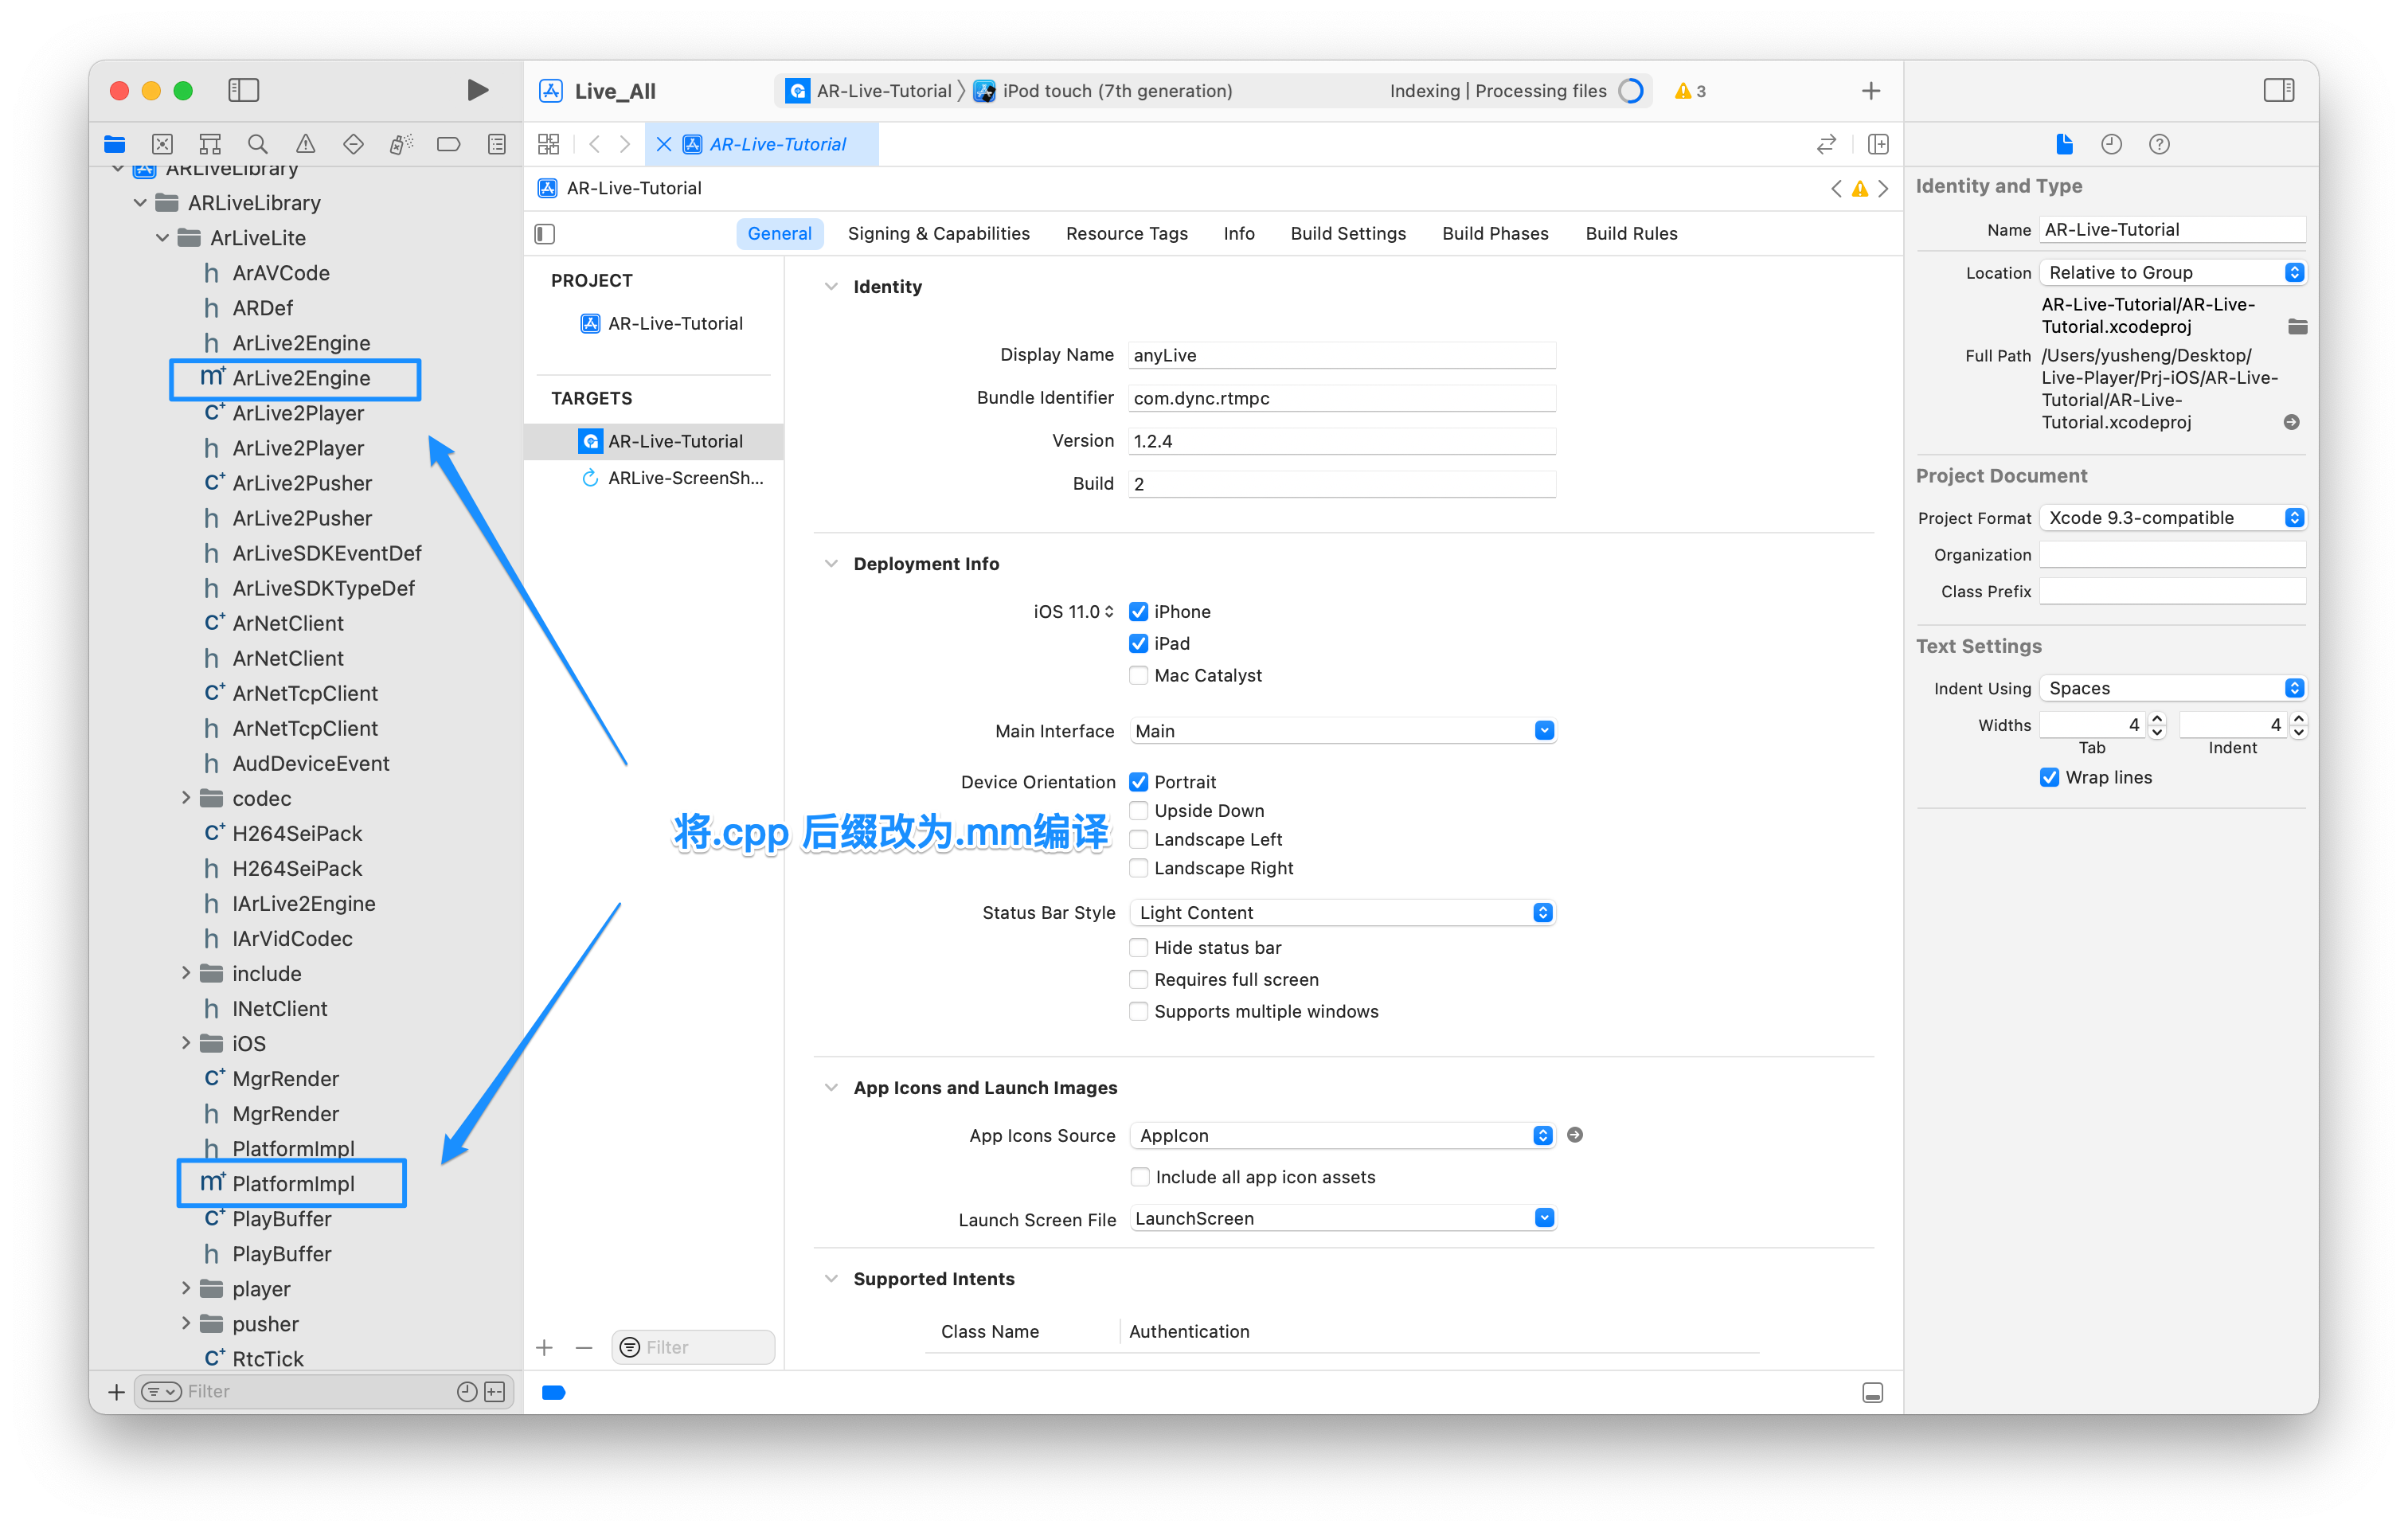The image size is (2408, 1532).
Task: Add a new target with plus button
Action: [x=545, y=1347]
